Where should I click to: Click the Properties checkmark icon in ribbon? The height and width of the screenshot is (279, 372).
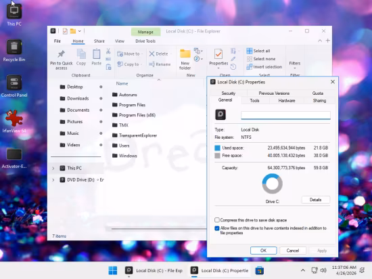pos(218,54)
